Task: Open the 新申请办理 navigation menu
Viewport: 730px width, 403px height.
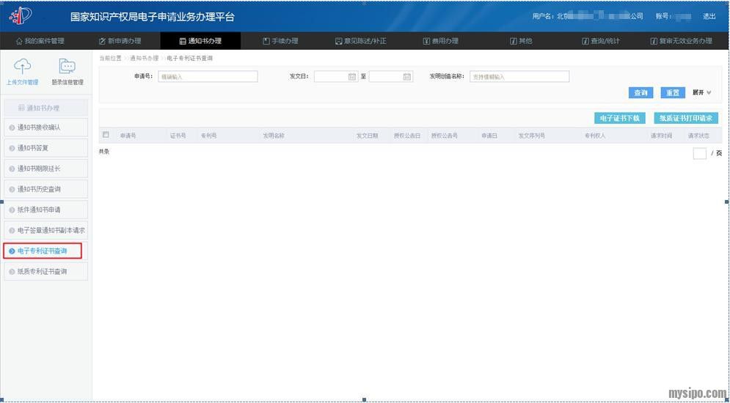Action: pos(120,41)
